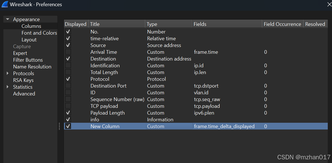Screen dimensions: 332x163
Task: Select the Capture preferences entry
Action: pos(22,46)
